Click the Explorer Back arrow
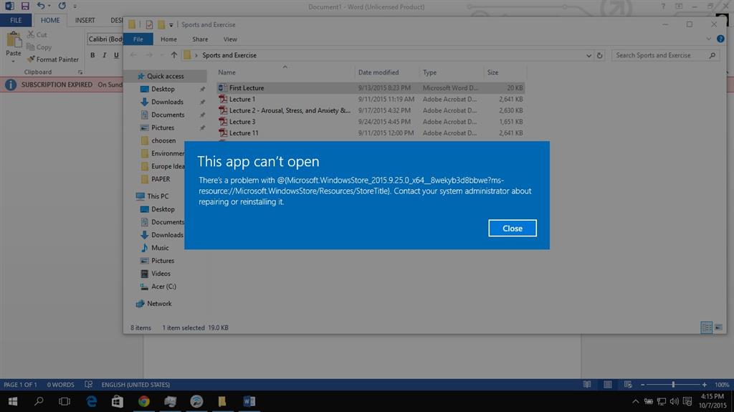Screen dimensions: 734x412 133,55
